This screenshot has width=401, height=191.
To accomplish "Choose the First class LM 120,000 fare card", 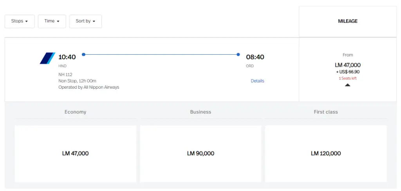I will pos(325,154).
